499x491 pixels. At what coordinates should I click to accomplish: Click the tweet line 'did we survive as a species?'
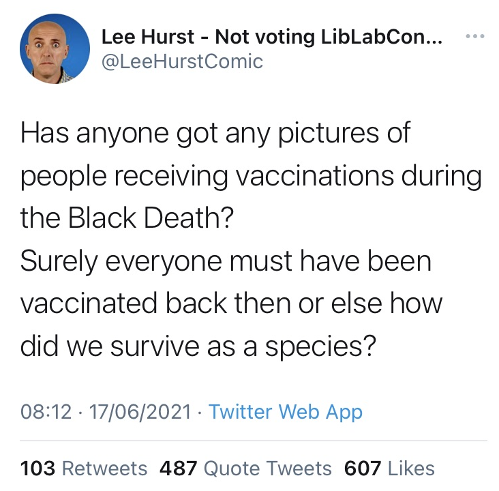click(198, 346)
